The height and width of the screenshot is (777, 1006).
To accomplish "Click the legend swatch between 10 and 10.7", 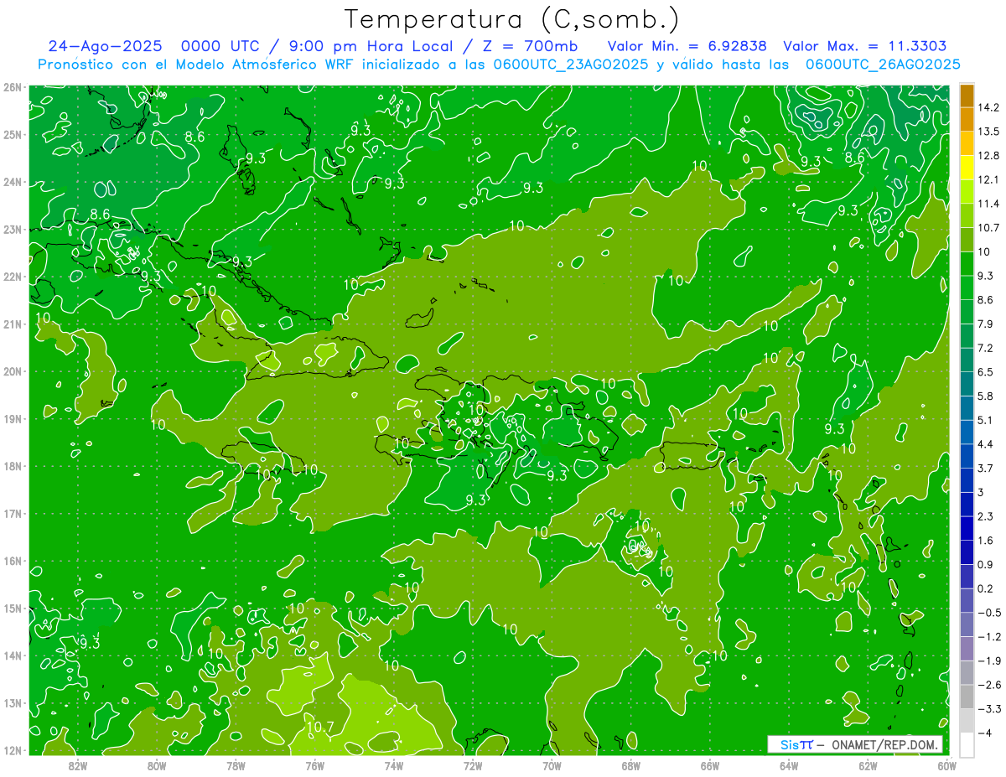I will click(967, 240).
